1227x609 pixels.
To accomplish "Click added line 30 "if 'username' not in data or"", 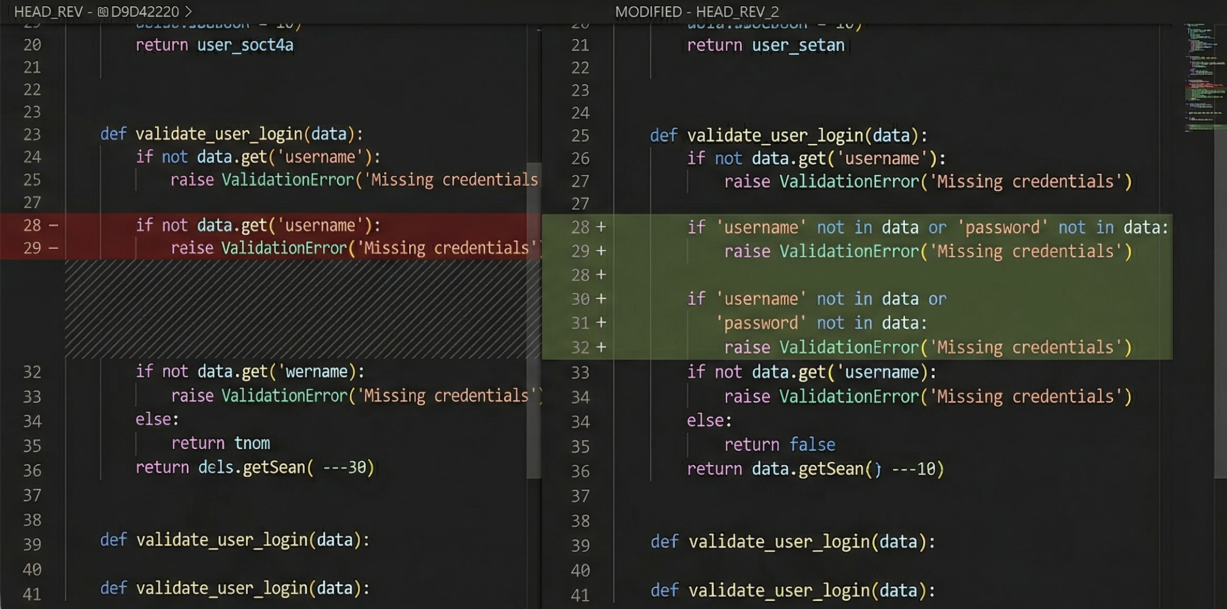I will coord(816,298).
